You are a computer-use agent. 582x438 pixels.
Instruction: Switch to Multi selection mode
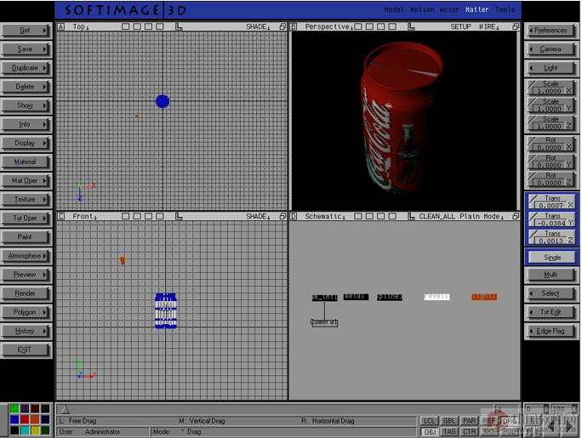550,275
